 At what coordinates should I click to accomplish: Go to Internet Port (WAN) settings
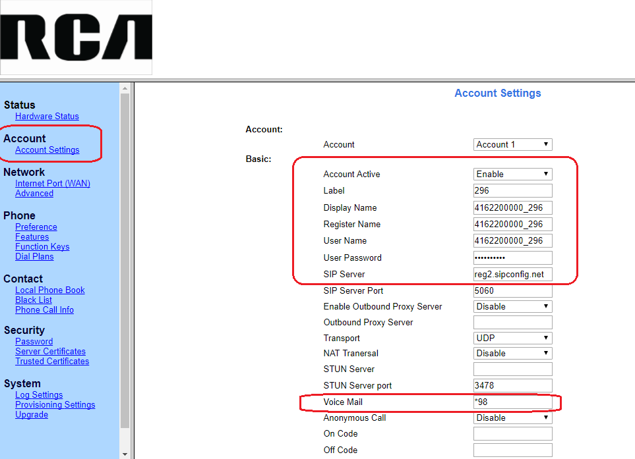coord(53,184)
